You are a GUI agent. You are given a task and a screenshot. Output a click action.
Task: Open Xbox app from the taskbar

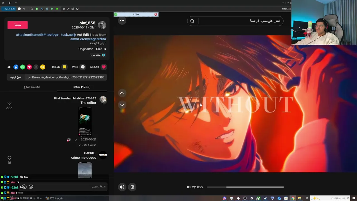click(x=259, y=198)
